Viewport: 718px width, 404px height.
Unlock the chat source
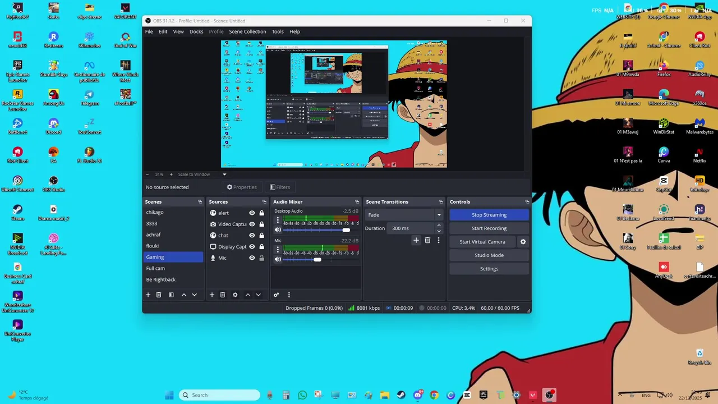(x=261, y=235)
